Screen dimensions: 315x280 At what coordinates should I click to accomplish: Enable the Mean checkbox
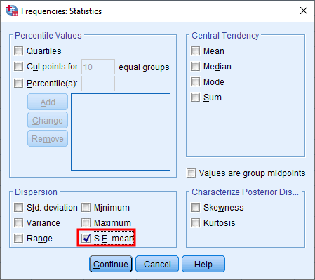point(195,51)
